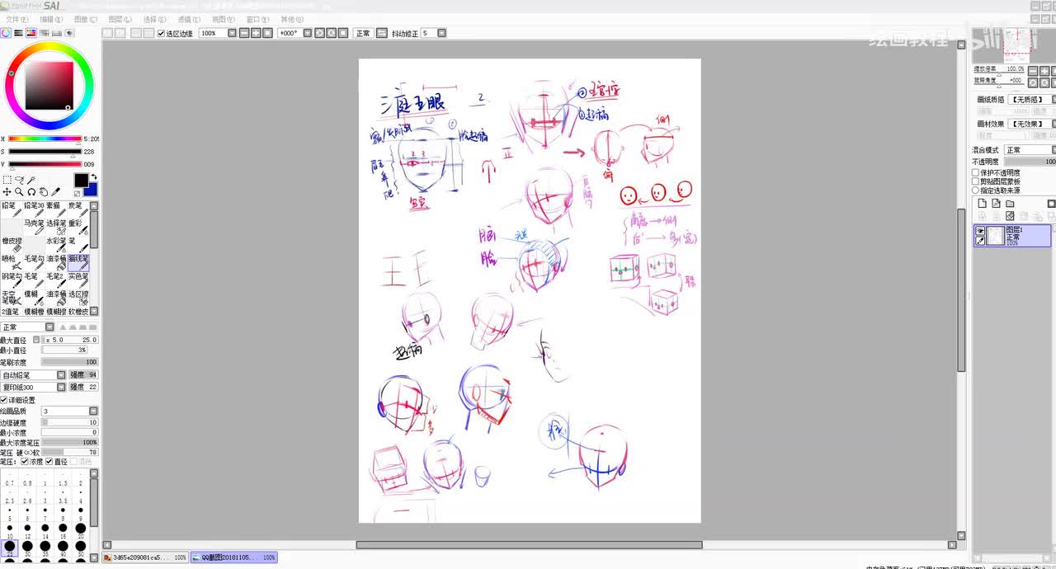Toggle the color mixer panel icon
1056x569 pixels.
click(x=45, y=33)
